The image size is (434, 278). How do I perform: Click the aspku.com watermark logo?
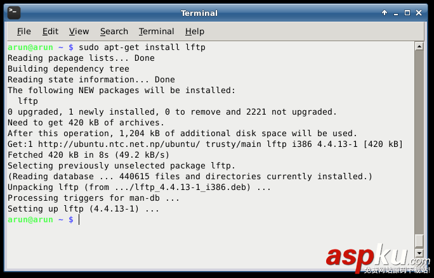coord(374,258)
